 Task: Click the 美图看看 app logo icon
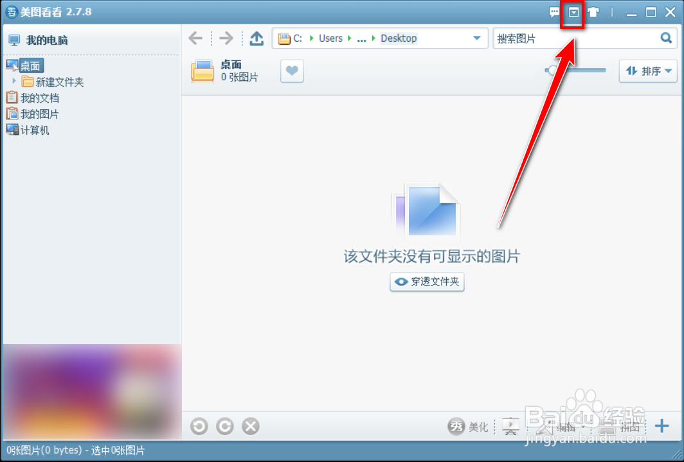point(12,12)
